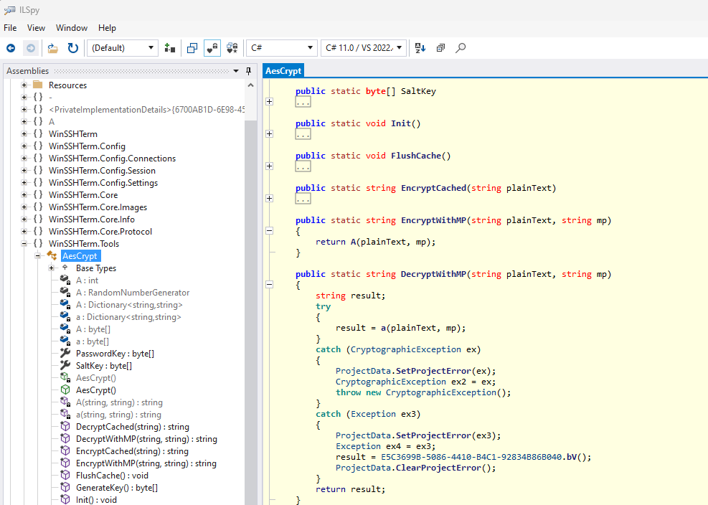This screenshot has height=505, width=708.
Task: Expand the folded SaltKey code block
Action: 270,102
